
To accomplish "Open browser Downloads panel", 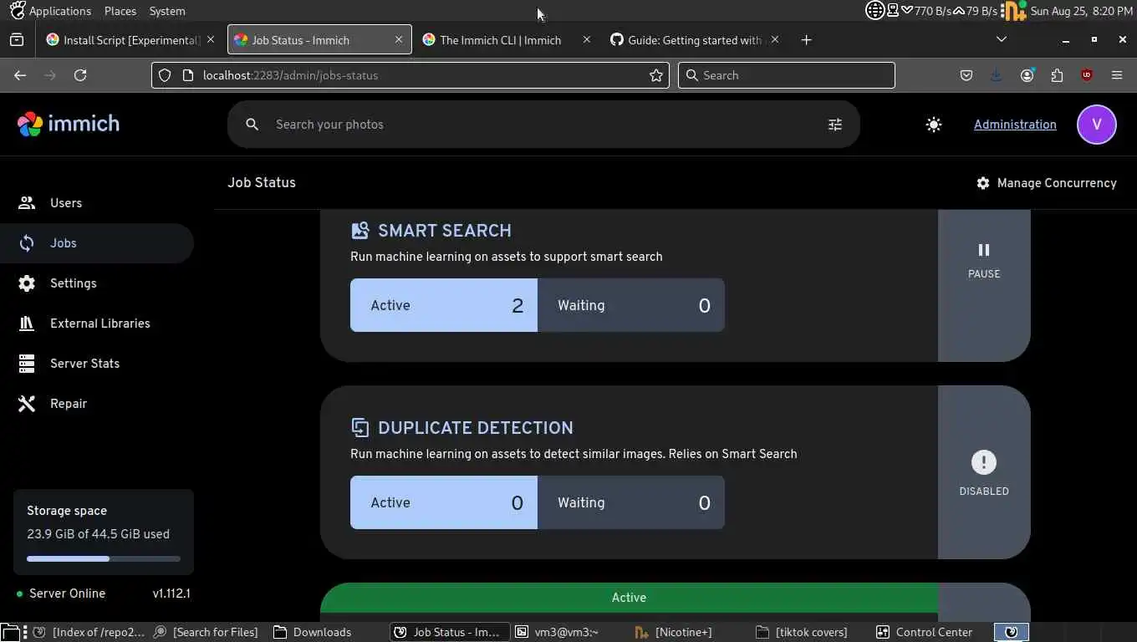I will 997,75.
